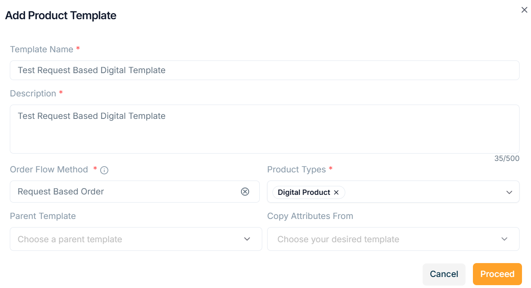This screenshot has width=531, height=288.
Task: Expand the Copy Attributes From chevron
Action: [504, 239]
